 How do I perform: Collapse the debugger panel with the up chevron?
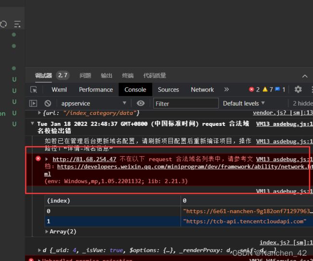click(x=305, y=76)
